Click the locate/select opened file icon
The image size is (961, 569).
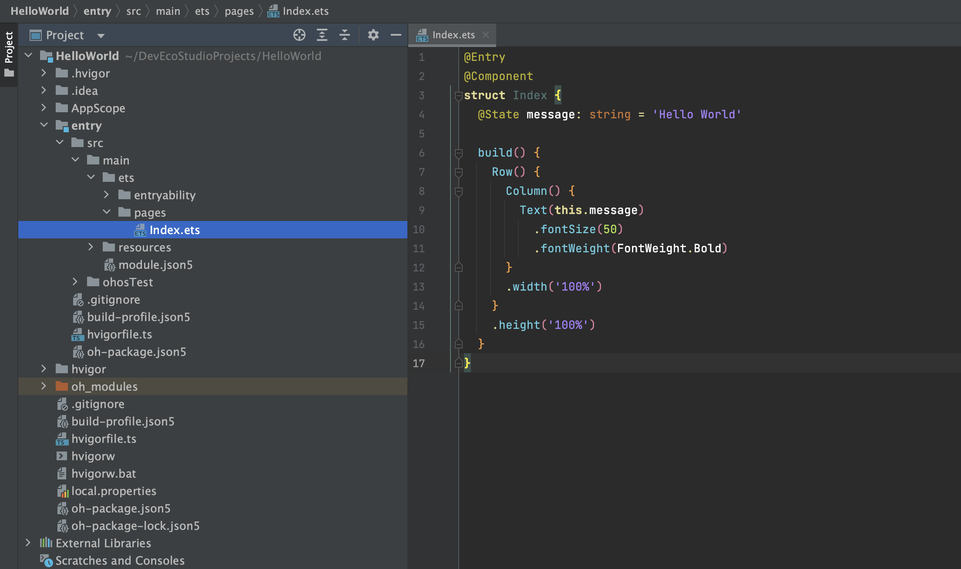click(299, 35)
